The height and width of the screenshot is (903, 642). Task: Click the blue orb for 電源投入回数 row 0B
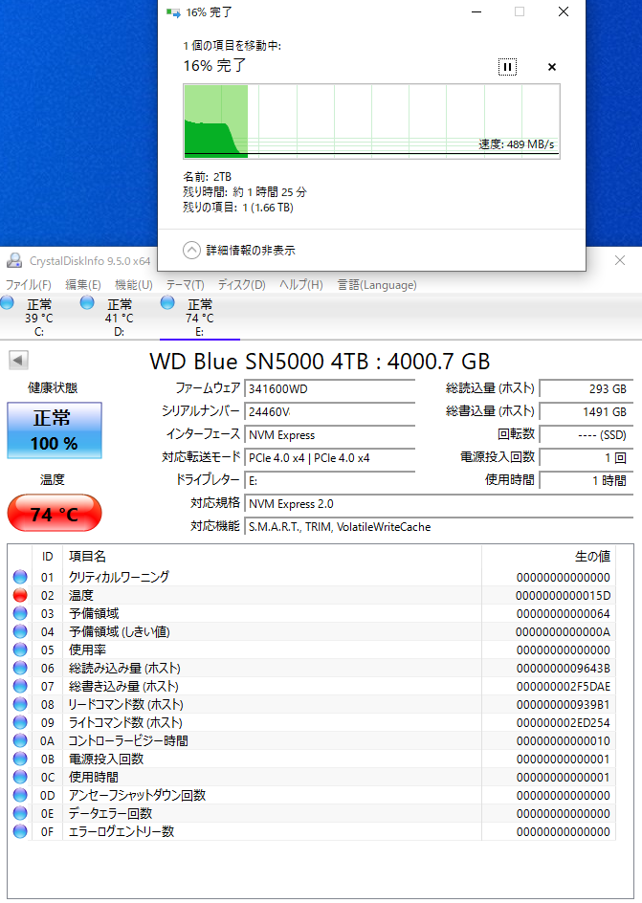(x=20, y=759)
